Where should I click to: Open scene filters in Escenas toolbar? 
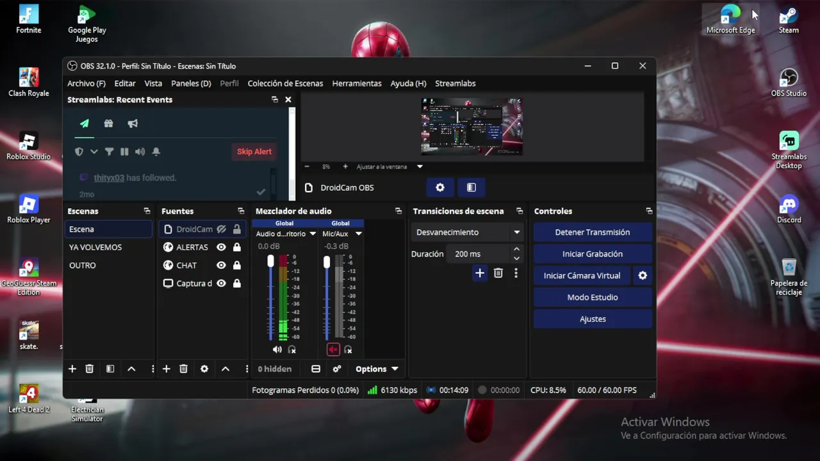(110, 369)
